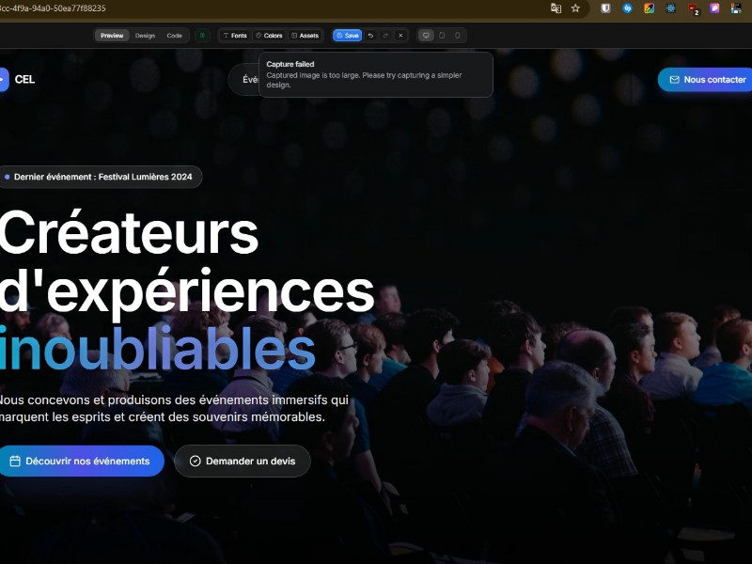752x564 pixels.
Task: Switch to the Design tab
Action: [x=145, y=36]
